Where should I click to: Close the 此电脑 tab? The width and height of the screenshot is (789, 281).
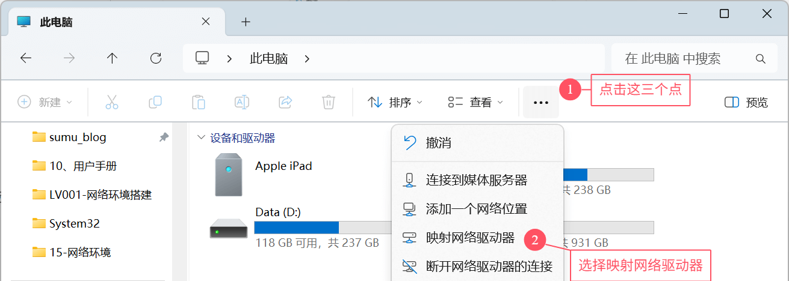(x=206, y=21)
